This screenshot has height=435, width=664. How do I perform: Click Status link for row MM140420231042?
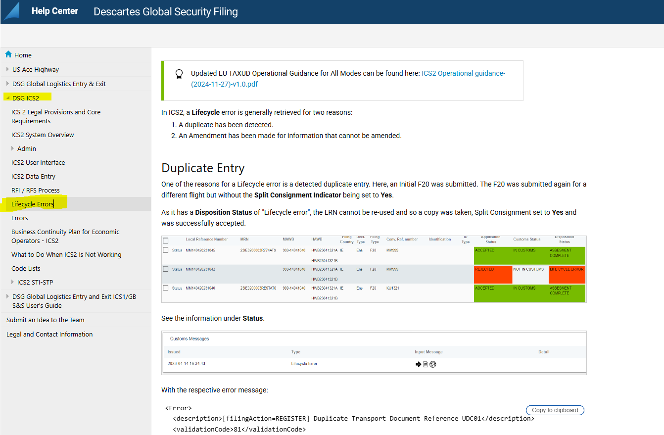tap(177, 269)
